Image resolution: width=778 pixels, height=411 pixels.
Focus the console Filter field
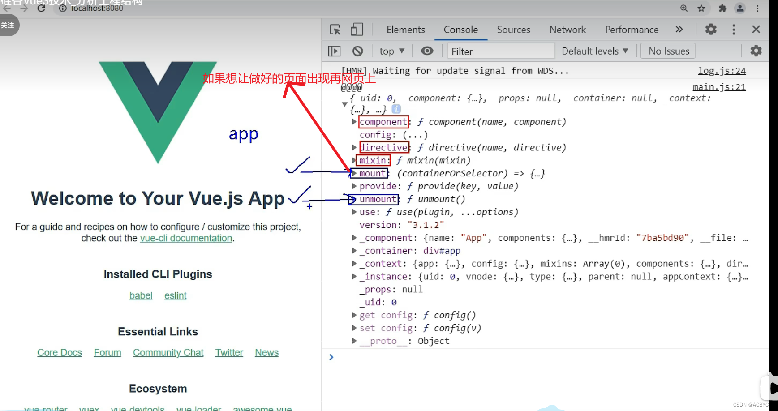tap(501, 51)
